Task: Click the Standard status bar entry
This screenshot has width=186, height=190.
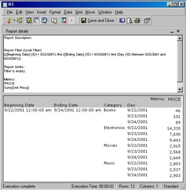Action: pos(171,186)
